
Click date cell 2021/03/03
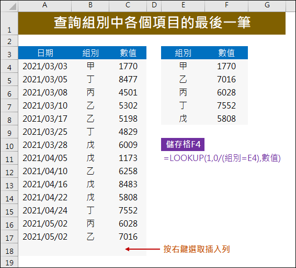point(45,66)
